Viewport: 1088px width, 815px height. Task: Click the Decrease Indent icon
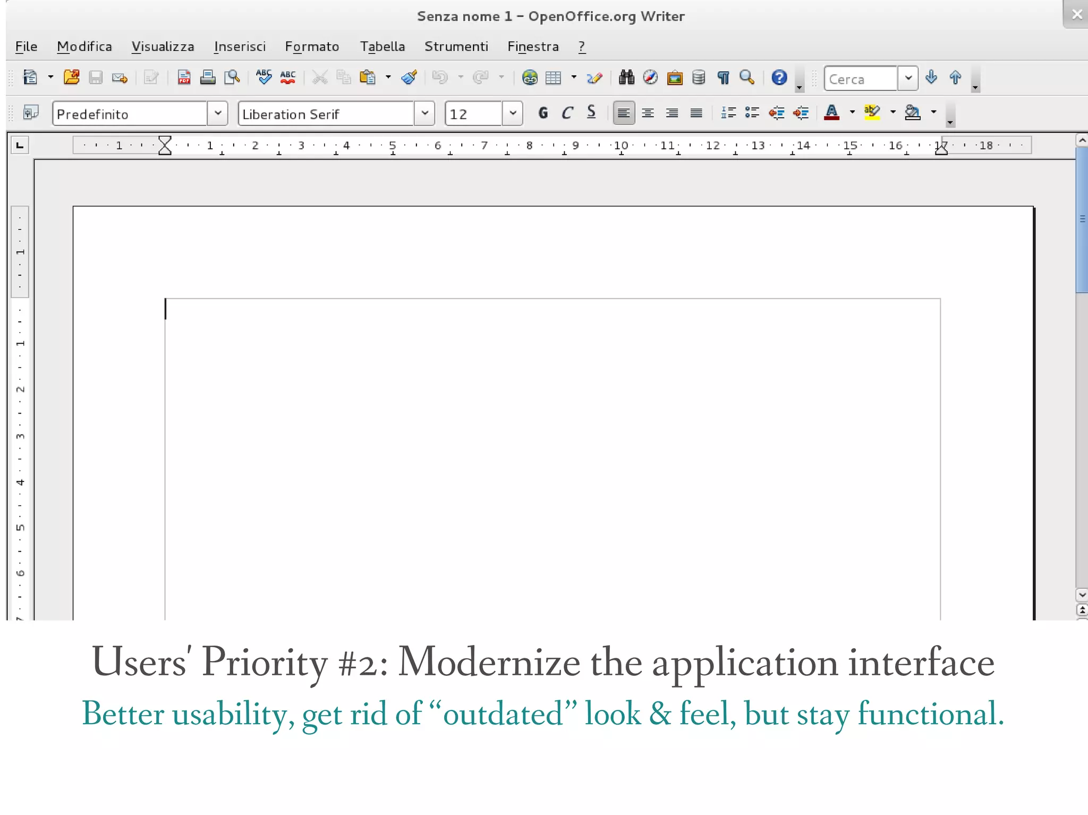[777, 113]
